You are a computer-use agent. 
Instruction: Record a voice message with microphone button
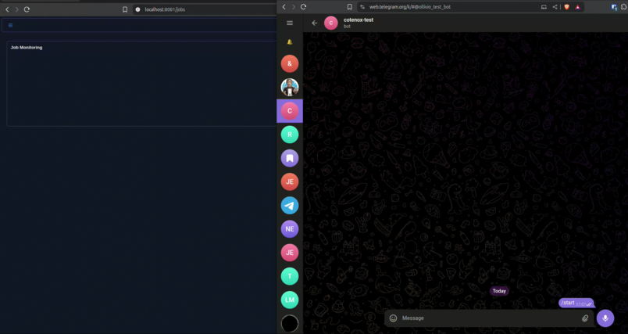coord(605,318)
